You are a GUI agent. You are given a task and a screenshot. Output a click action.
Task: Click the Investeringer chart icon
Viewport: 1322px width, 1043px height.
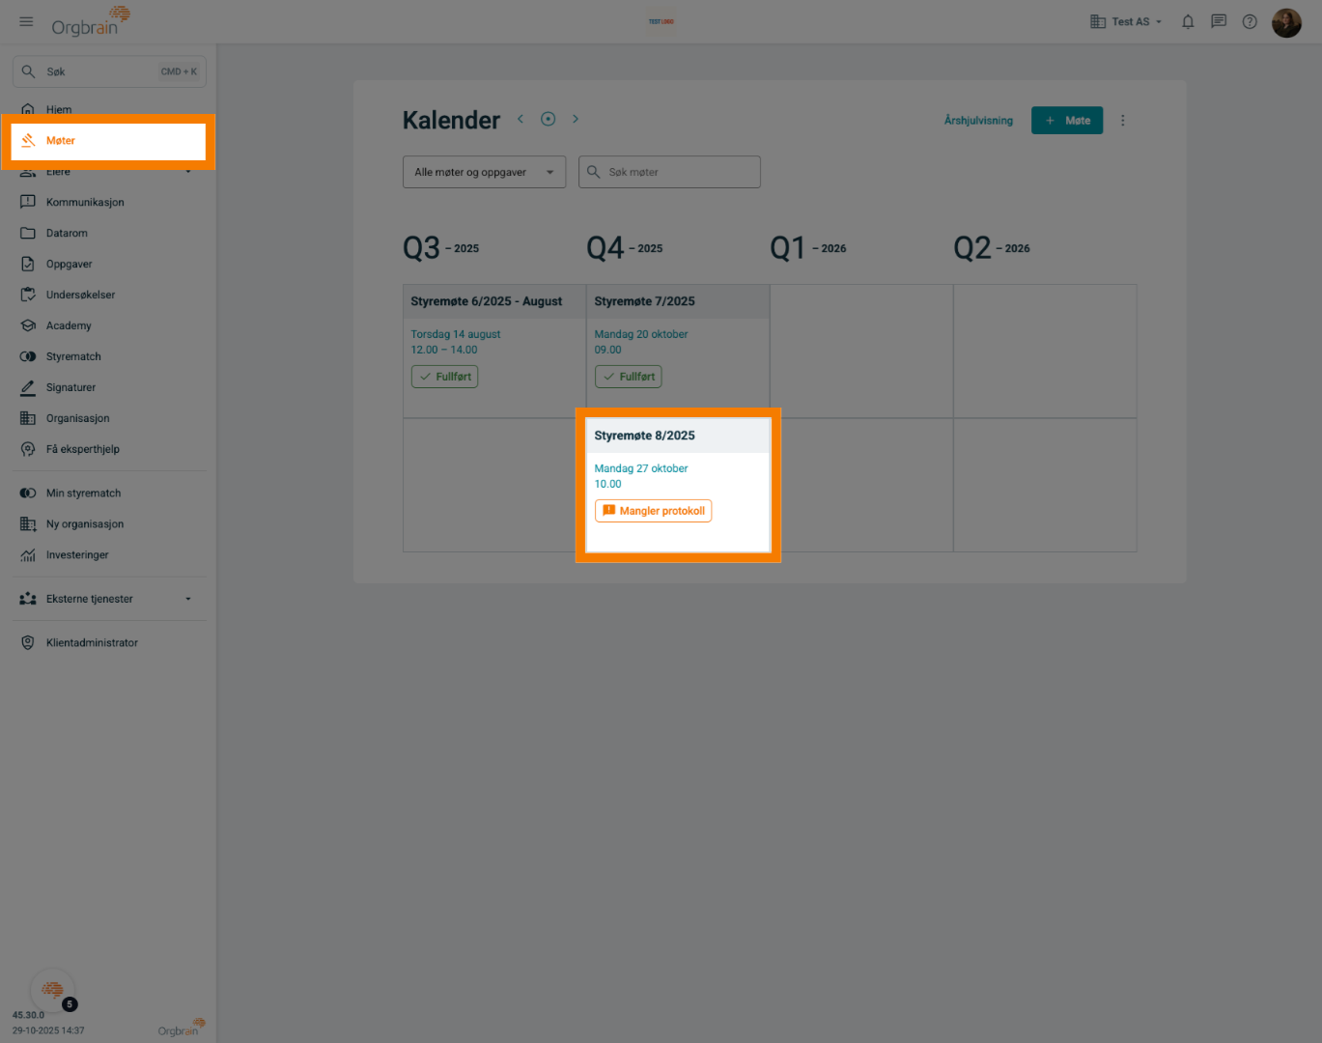28,555
